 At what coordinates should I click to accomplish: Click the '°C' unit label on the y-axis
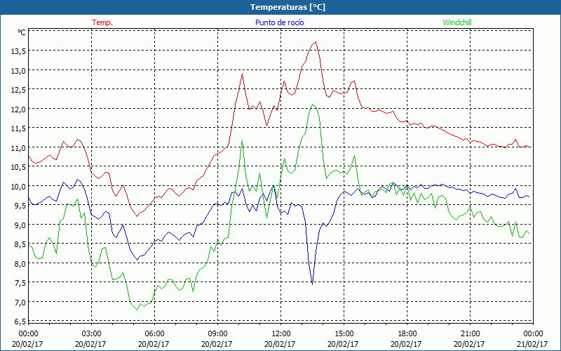tap(22, 32)
